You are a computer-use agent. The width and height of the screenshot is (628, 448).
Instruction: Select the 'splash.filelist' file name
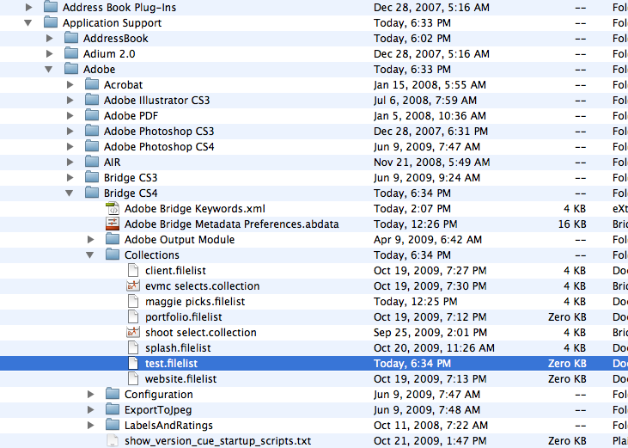[178, 348]
